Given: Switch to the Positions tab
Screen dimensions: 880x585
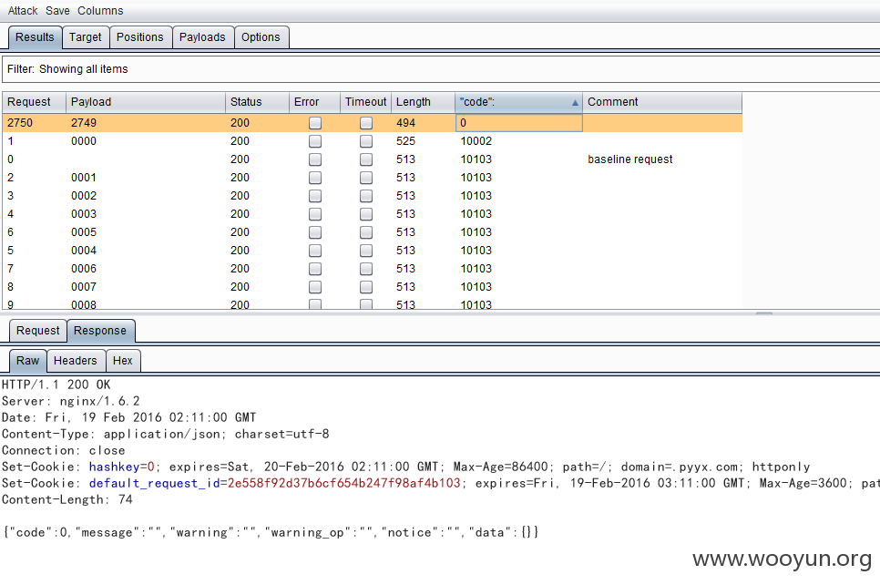Looking at the screenshot, I should (140, 37).
